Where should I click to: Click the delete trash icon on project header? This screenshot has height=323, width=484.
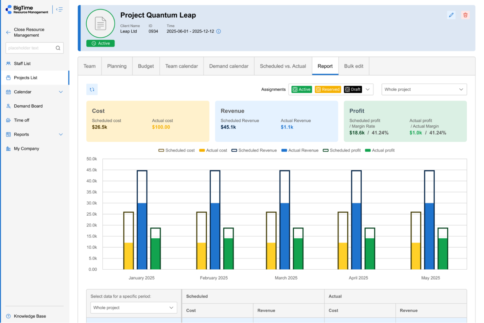point(465,15)
